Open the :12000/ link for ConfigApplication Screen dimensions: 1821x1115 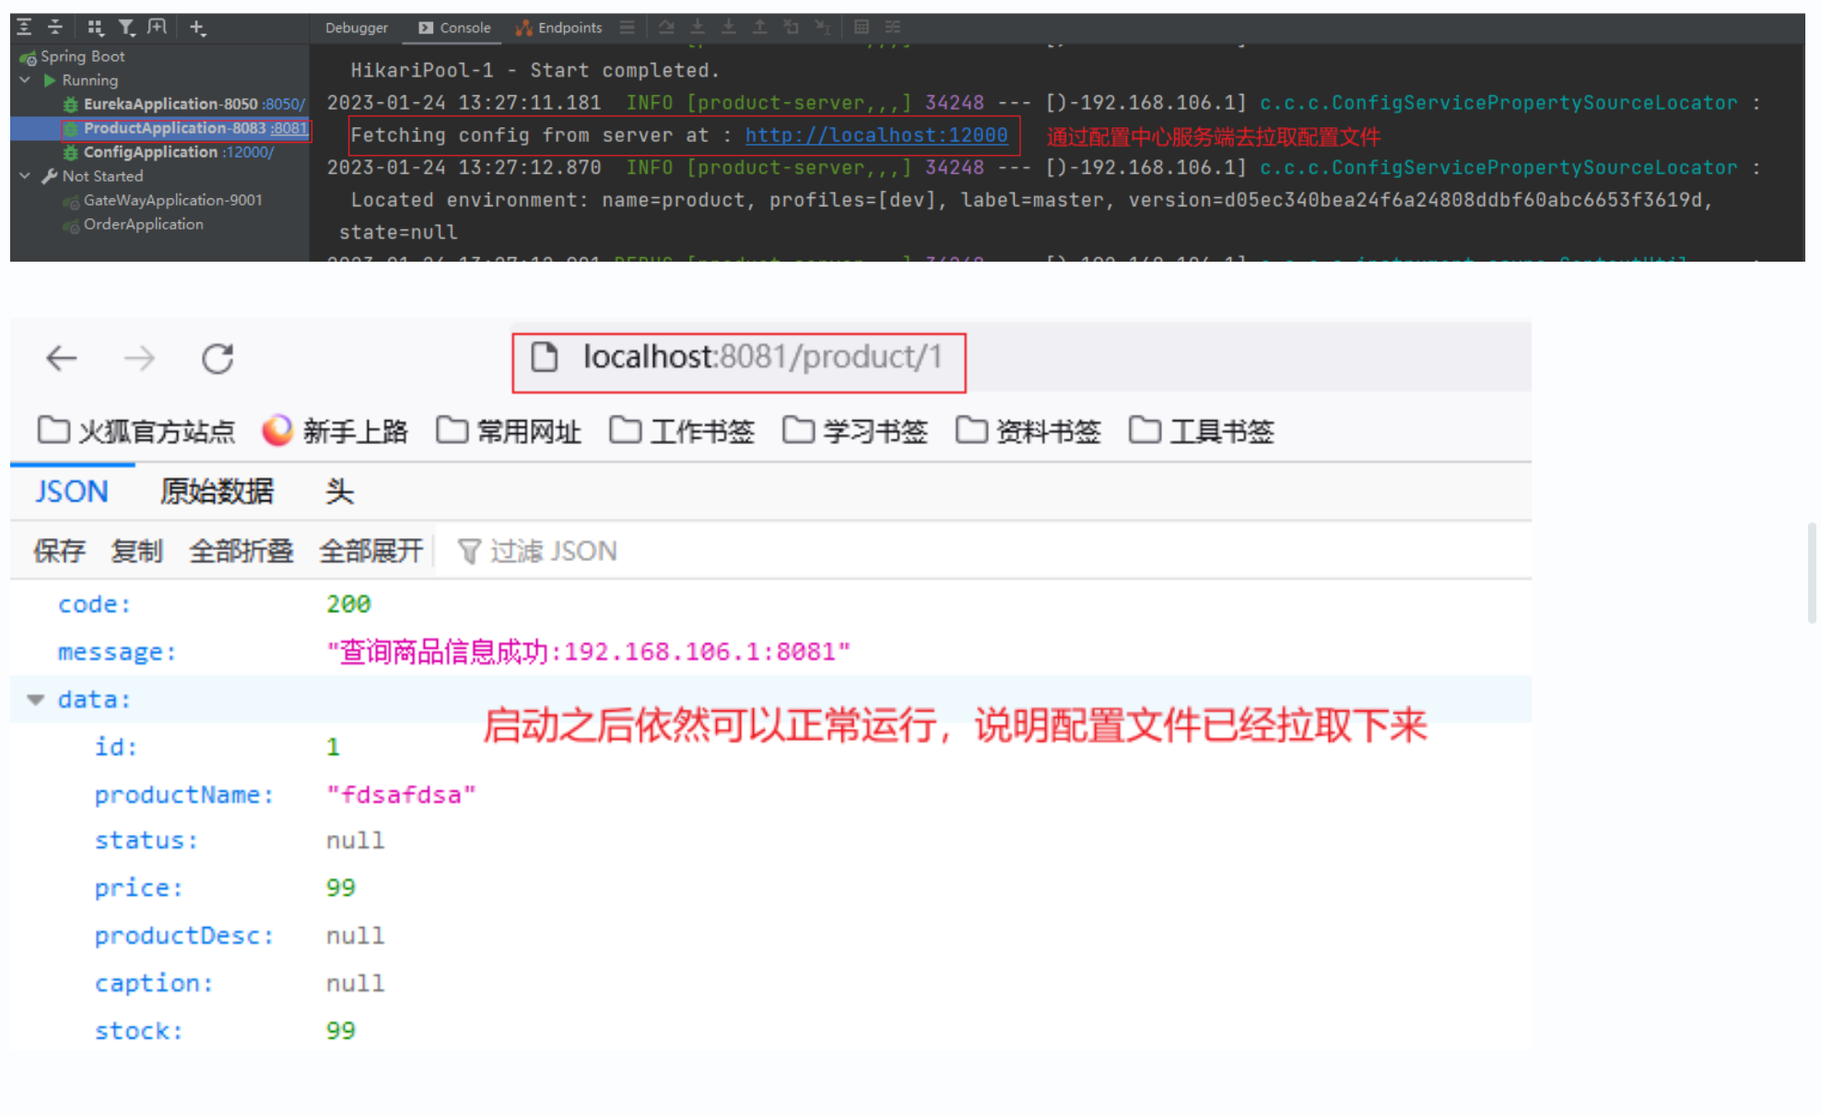[247, 152]
